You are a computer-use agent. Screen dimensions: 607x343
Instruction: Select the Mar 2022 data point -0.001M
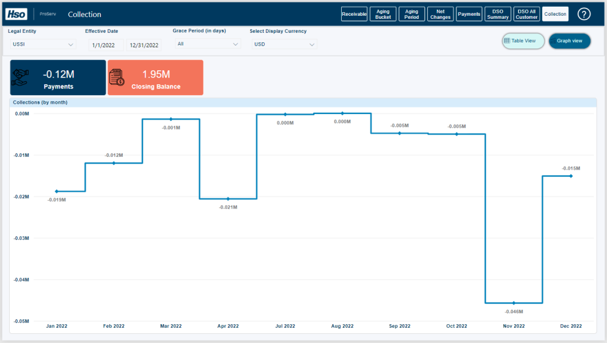tap(171, 119)
